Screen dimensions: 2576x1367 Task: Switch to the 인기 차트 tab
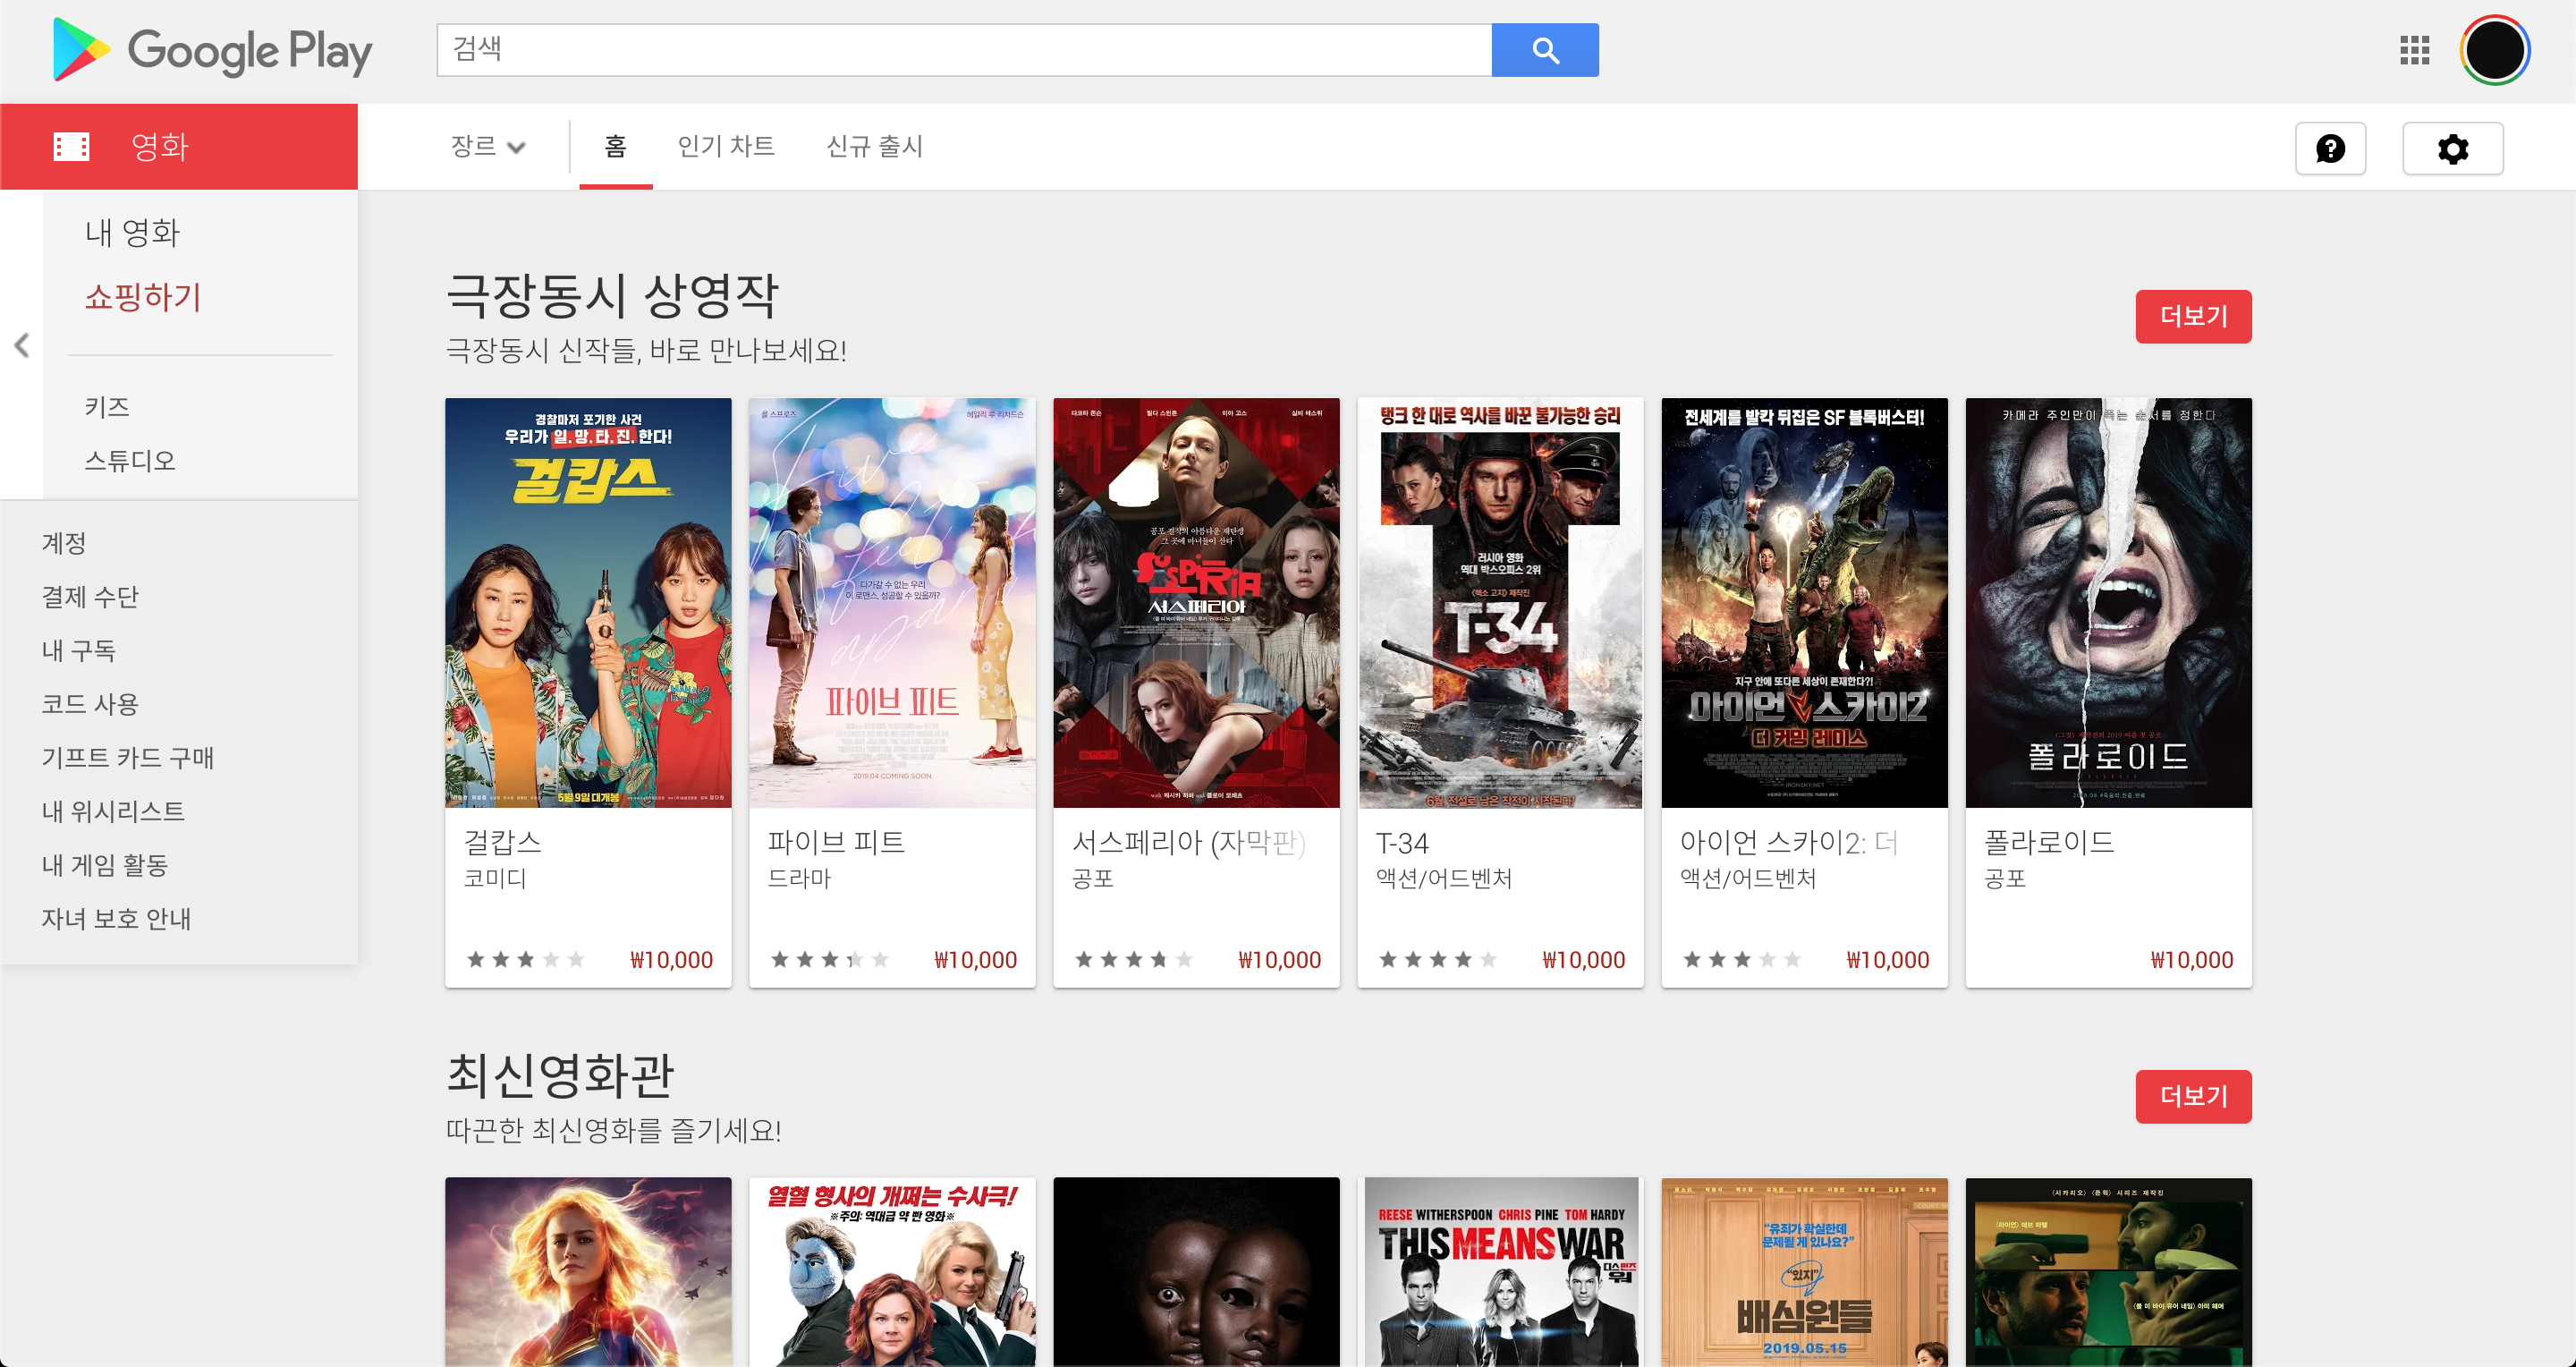pos(726,147)
